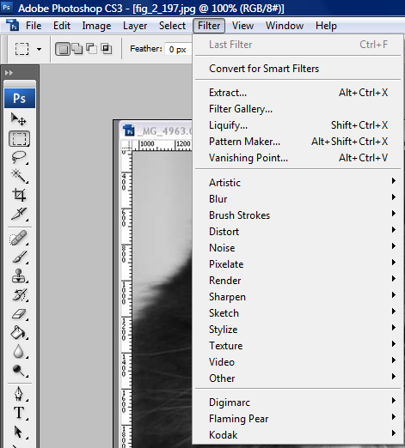405x448 pixels.
Task: Enable Intersect with selection mode
Action: 107,49
